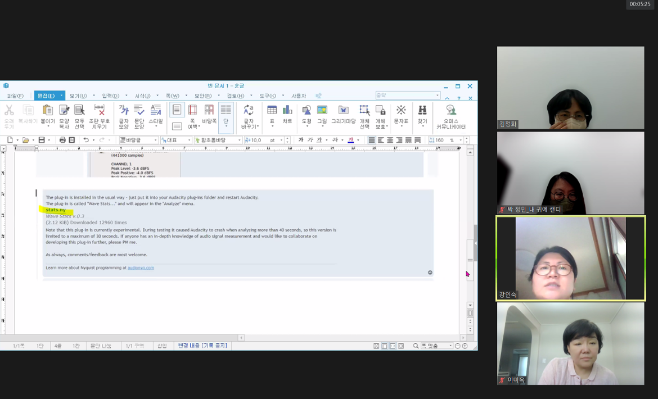Click the highlighted stats.ny link
The image size is (658, 399).
point(56,210)
